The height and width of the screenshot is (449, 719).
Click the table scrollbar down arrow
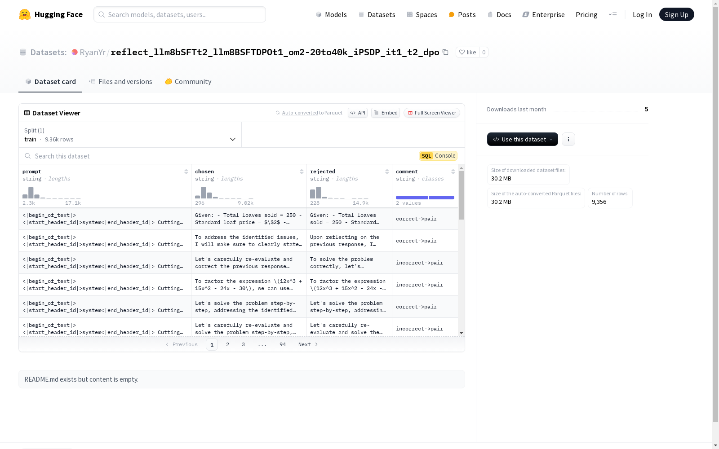tap(461, 333)
